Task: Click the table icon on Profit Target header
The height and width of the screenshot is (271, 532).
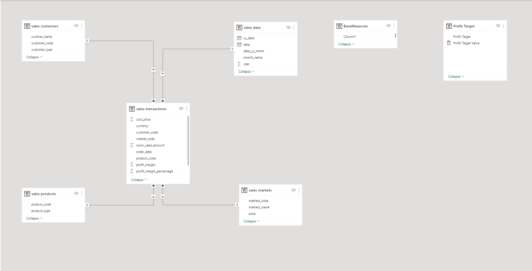Action: click(449, 26)
